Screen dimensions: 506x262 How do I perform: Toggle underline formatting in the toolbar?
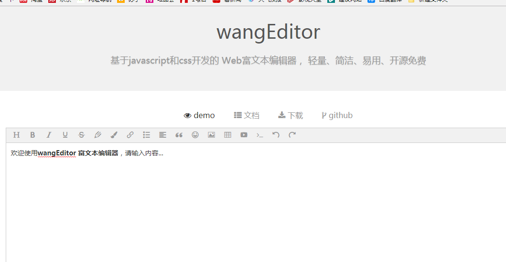[65, 135]
